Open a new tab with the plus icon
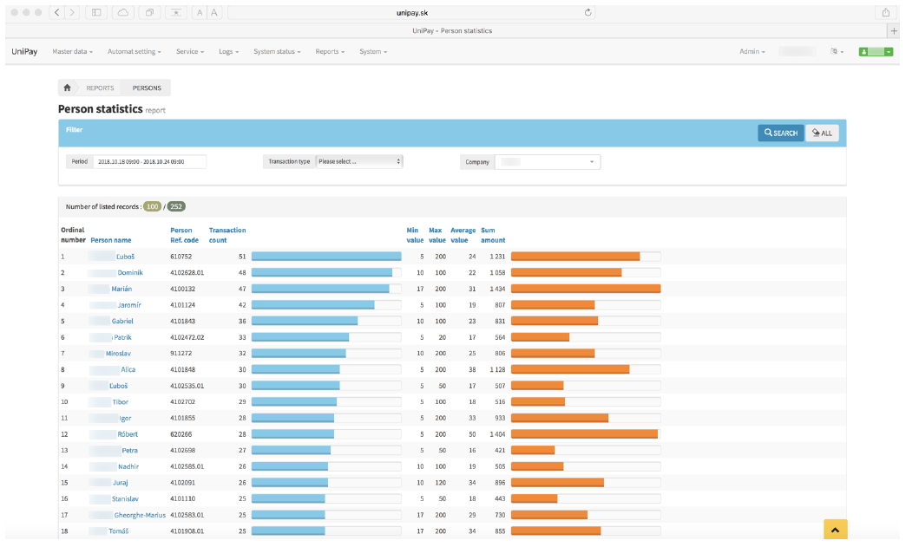The width and height of the screenshot is (906, 560). (x=894, y=30)
